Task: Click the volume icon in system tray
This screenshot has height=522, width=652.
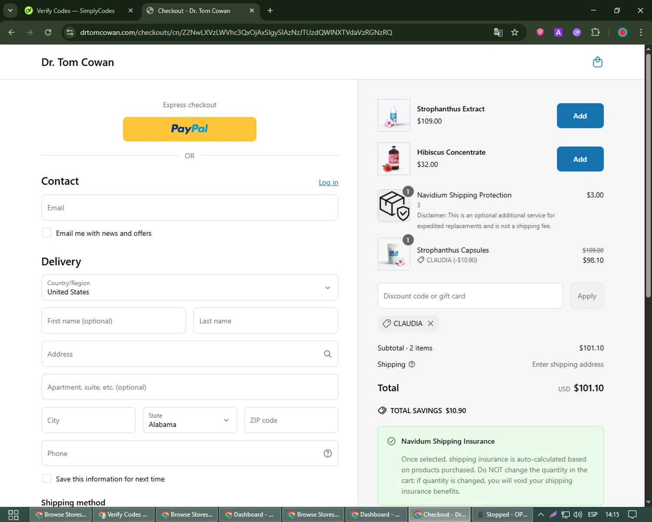Action: (578, 515)
